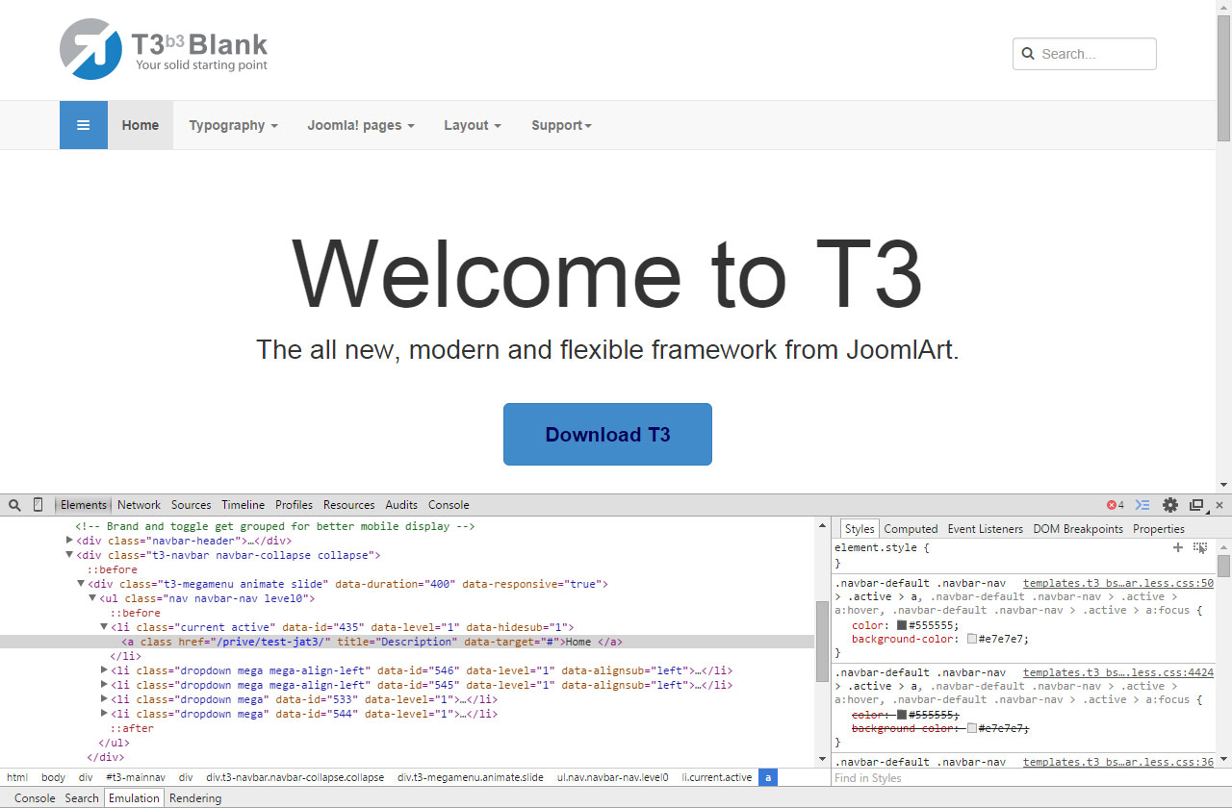Expand the li with data-id 546
This screenshot has height=808, width=1232.
tap(104, 670)
